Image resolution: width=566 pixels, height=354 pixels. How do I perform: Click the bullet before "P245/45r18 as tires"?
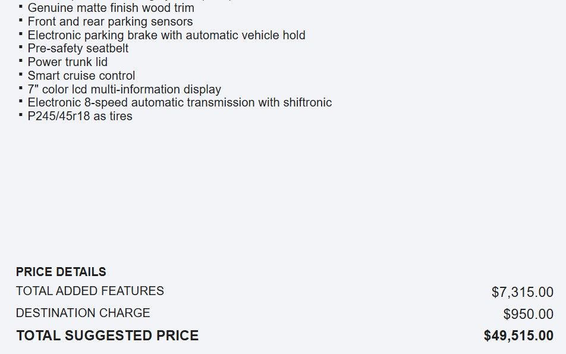pyautogui.click(x=21, y=115)
